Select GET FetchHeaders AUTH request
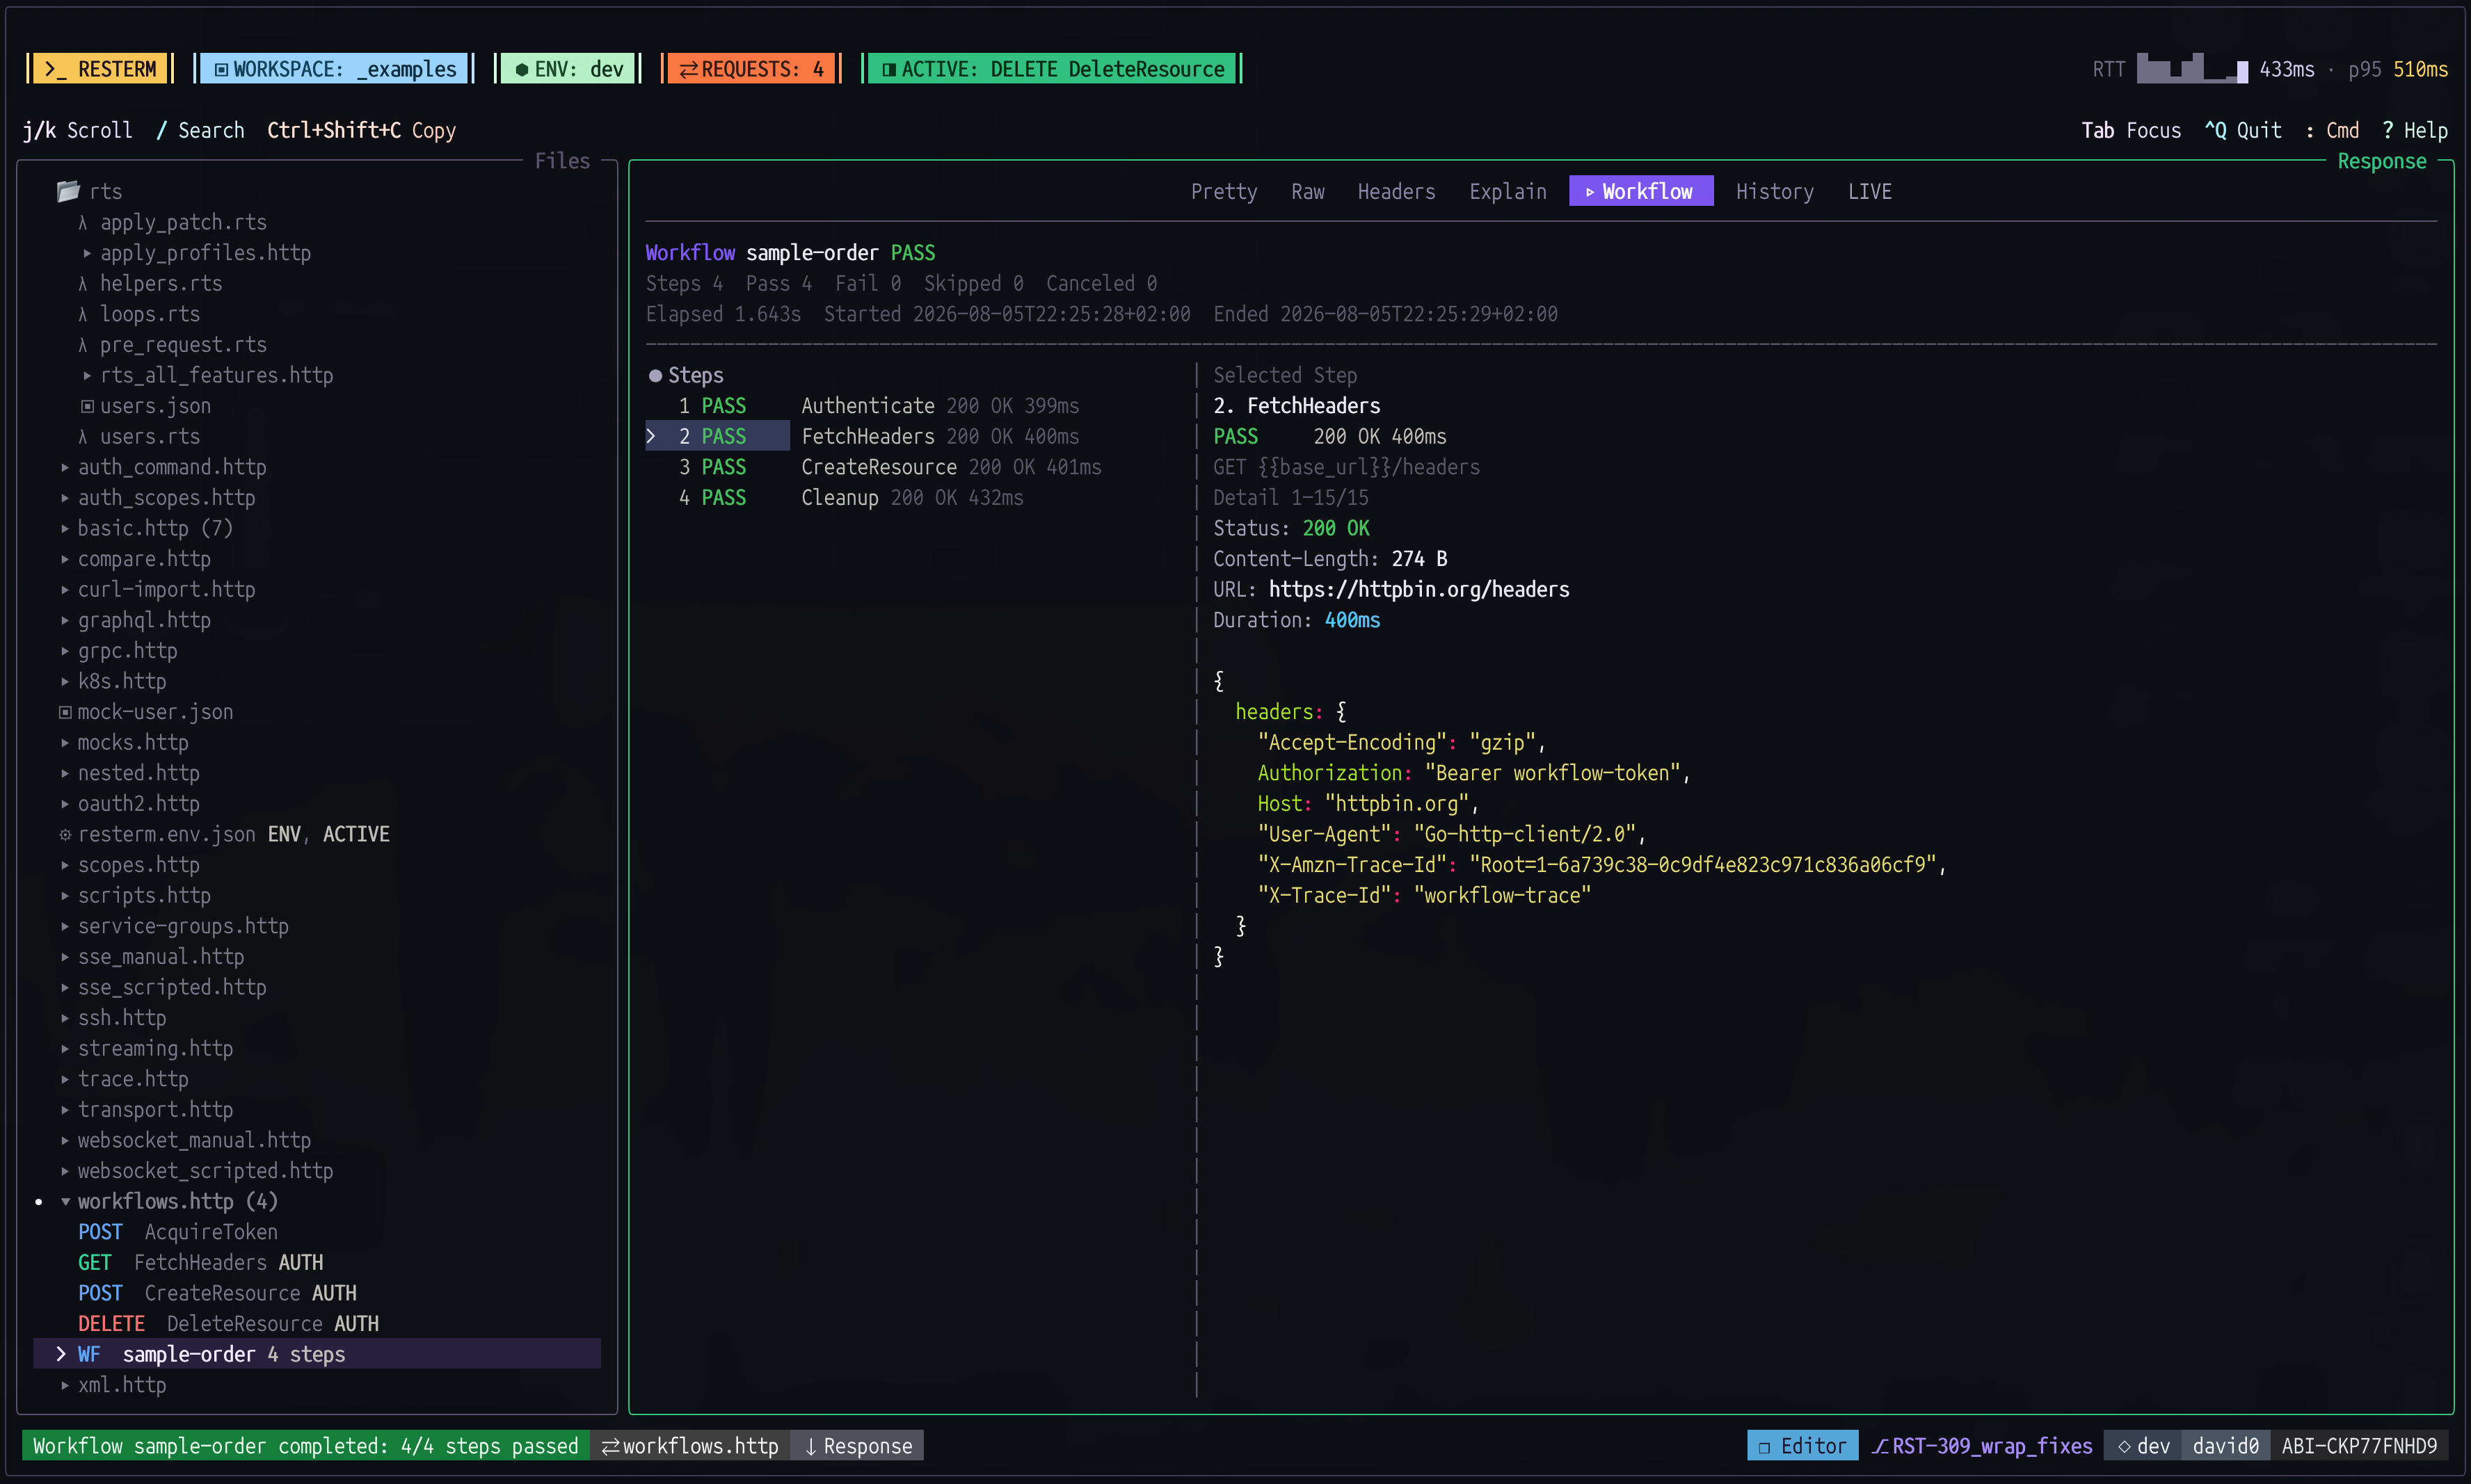Image resolution: width=2471 pixels, height=1484 pixels. 200,1262
